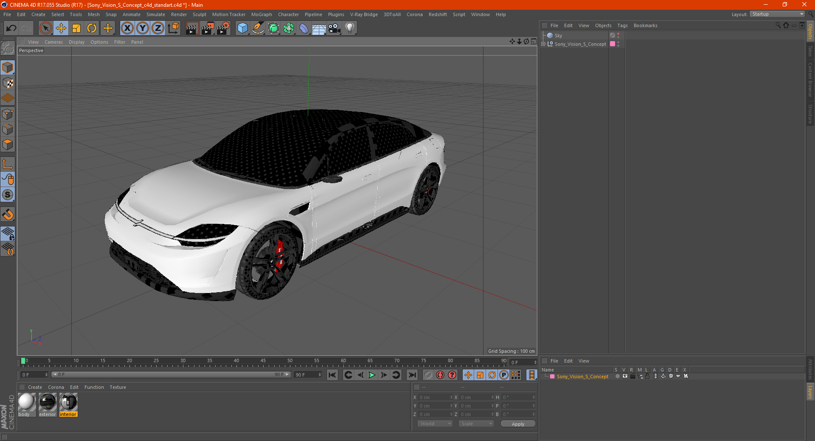Add a Subdivision Surface generator
The image size is (815, 441).
click(273, 28)
